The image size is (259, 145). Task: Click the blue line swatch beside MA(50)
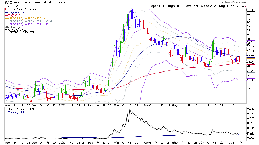6,13
